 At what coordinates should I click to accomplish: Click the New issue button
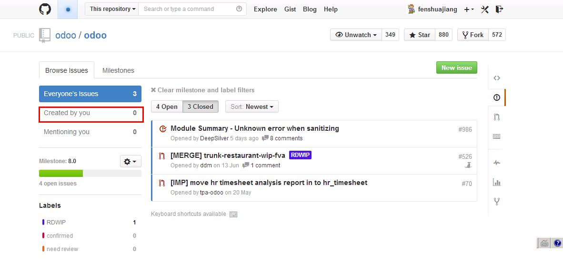(x=456, y=68)
